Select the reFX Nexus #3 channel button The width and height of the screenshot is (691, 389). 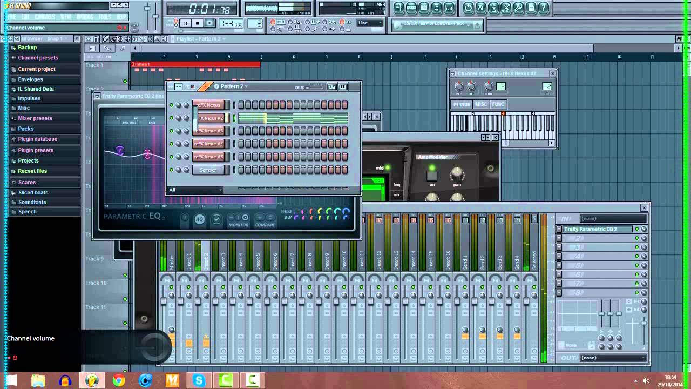tap(208, 131)
